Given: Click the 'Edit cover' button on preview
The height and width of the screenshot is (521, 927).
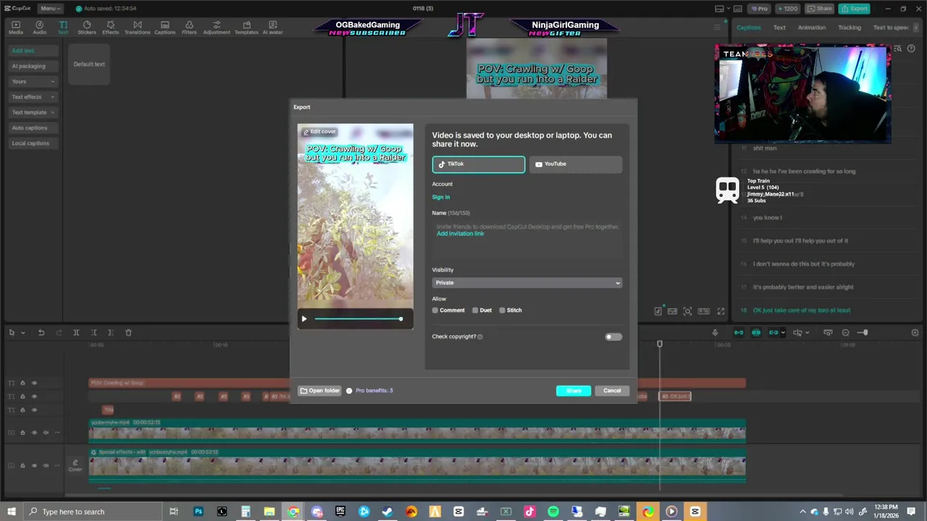Looking at the screenshot, I should (x=319, y=132).
